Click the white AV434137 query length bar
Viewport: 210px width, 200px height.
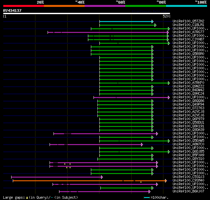tap(87, 13)
